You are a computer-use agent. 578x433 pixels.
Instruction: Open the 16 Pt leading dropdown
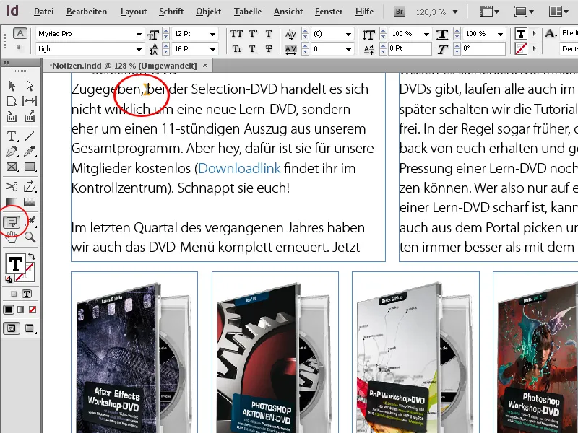pos(212,49)
